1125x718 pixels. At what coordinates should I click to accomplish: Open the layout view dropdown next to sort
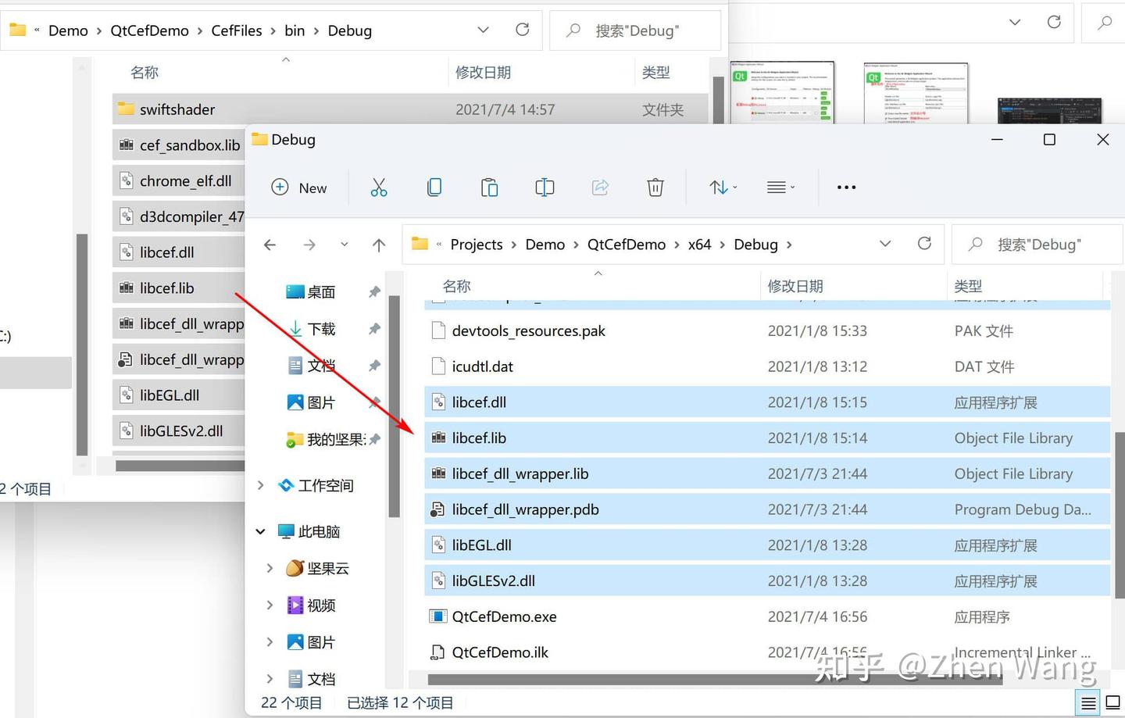coord(780,187)
